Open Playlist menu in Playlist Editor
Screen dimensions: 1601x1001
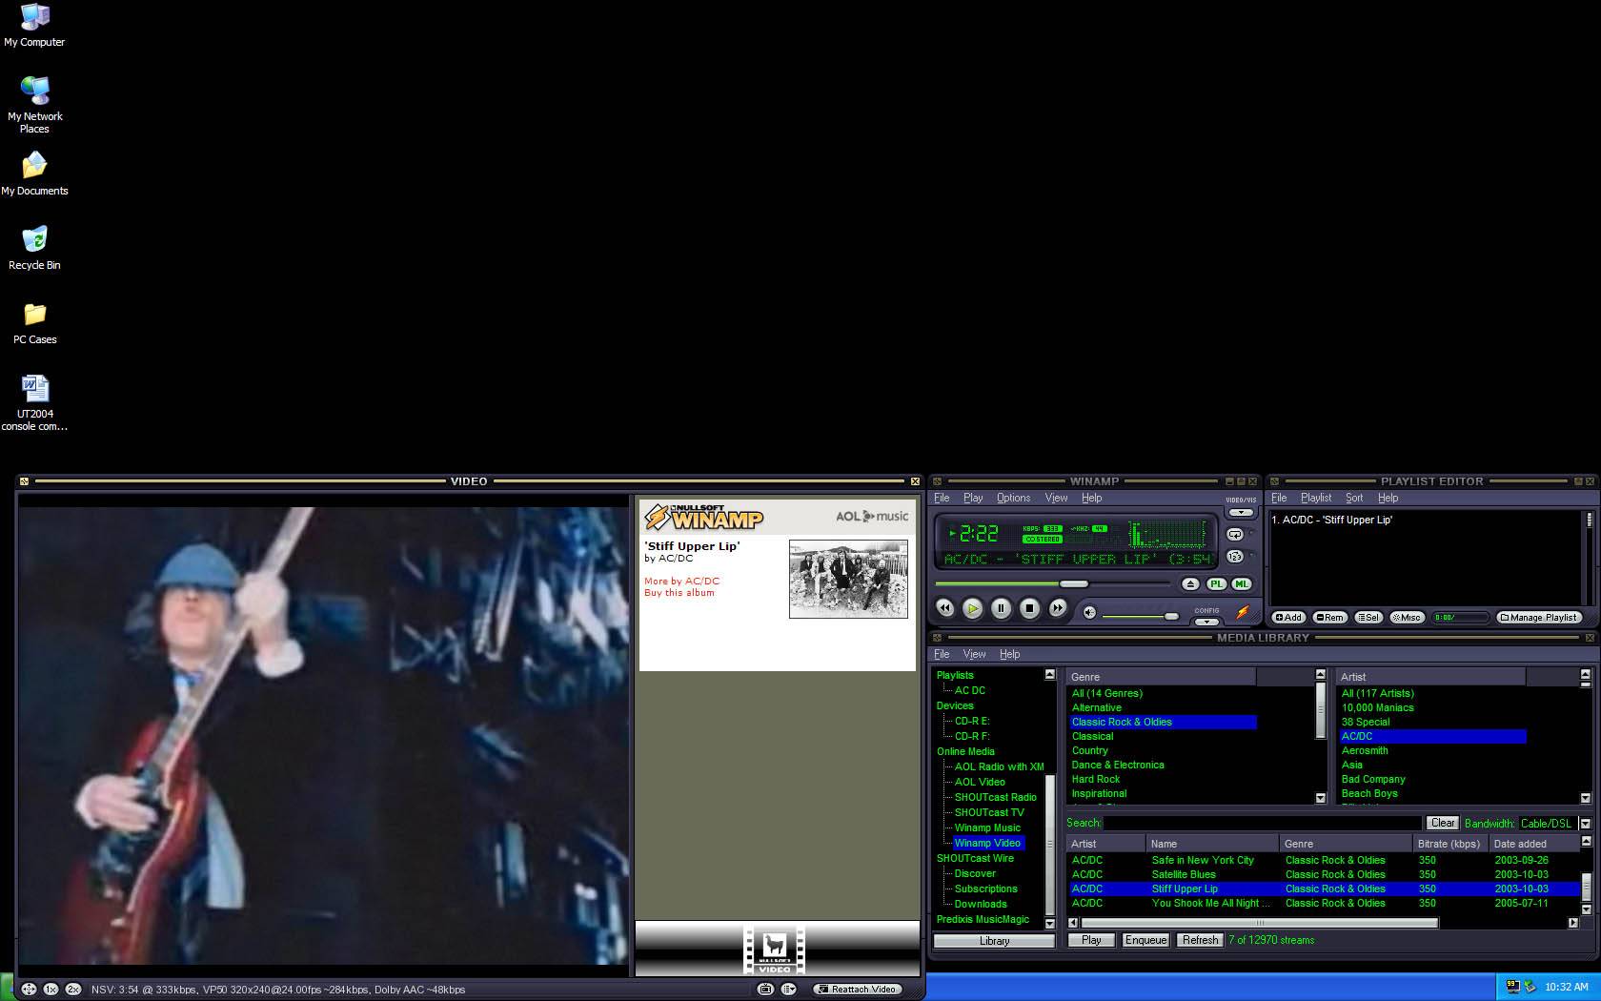1316,498
